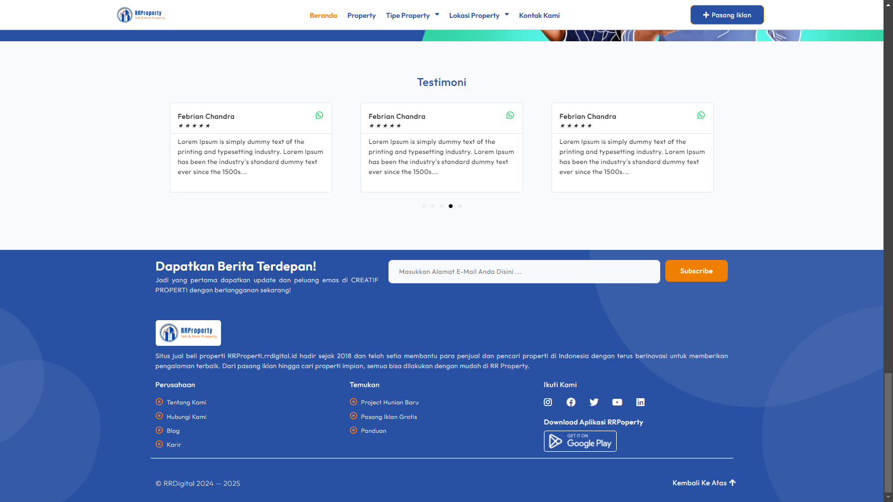Click the WhatsApp icon on first testimonial
The image size is (893, 502).
319,115
